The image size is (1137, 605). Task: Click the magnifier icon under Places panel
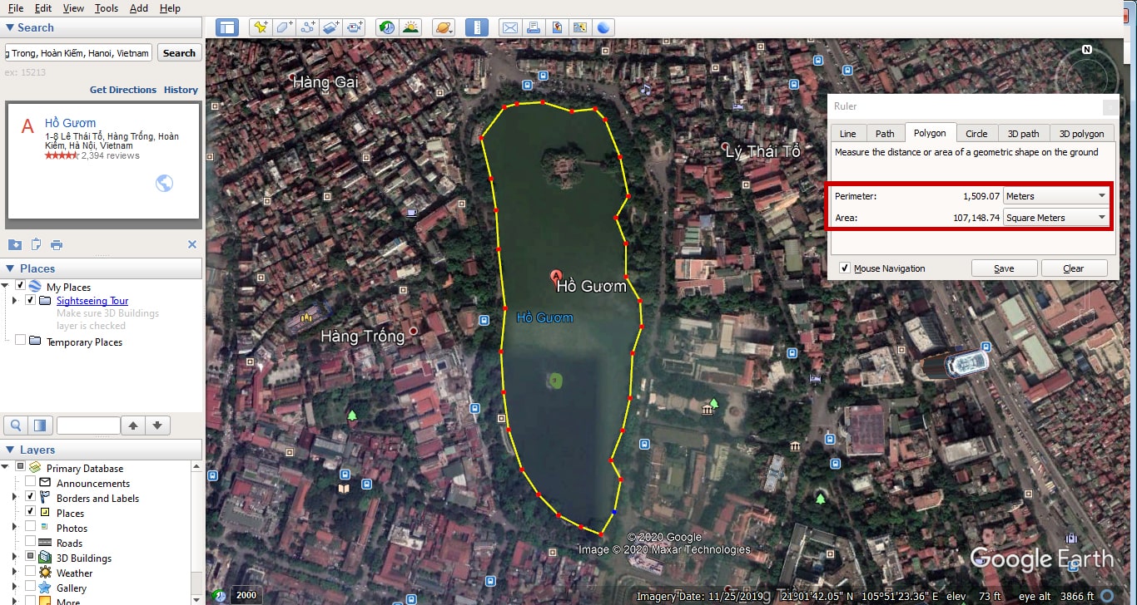[x=16, y=425]
